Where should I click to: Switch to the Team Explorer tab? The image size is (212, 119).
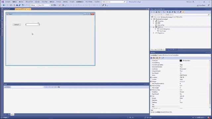[172, 50]
